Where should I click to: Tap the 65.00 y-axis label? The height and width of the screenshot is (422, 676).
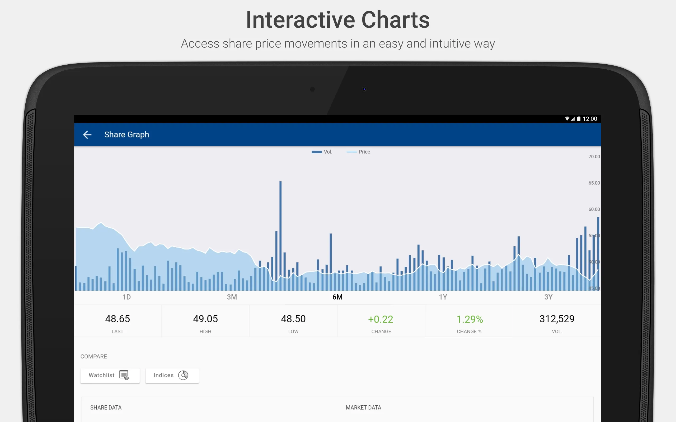594,183
